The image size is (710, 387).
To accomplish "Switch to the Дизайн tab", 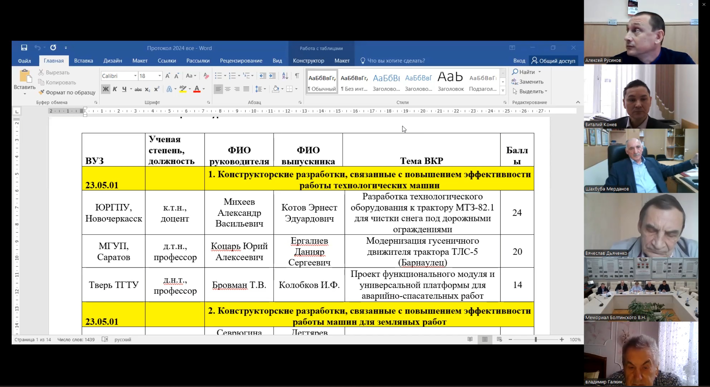I will click(x=113, y=61).
